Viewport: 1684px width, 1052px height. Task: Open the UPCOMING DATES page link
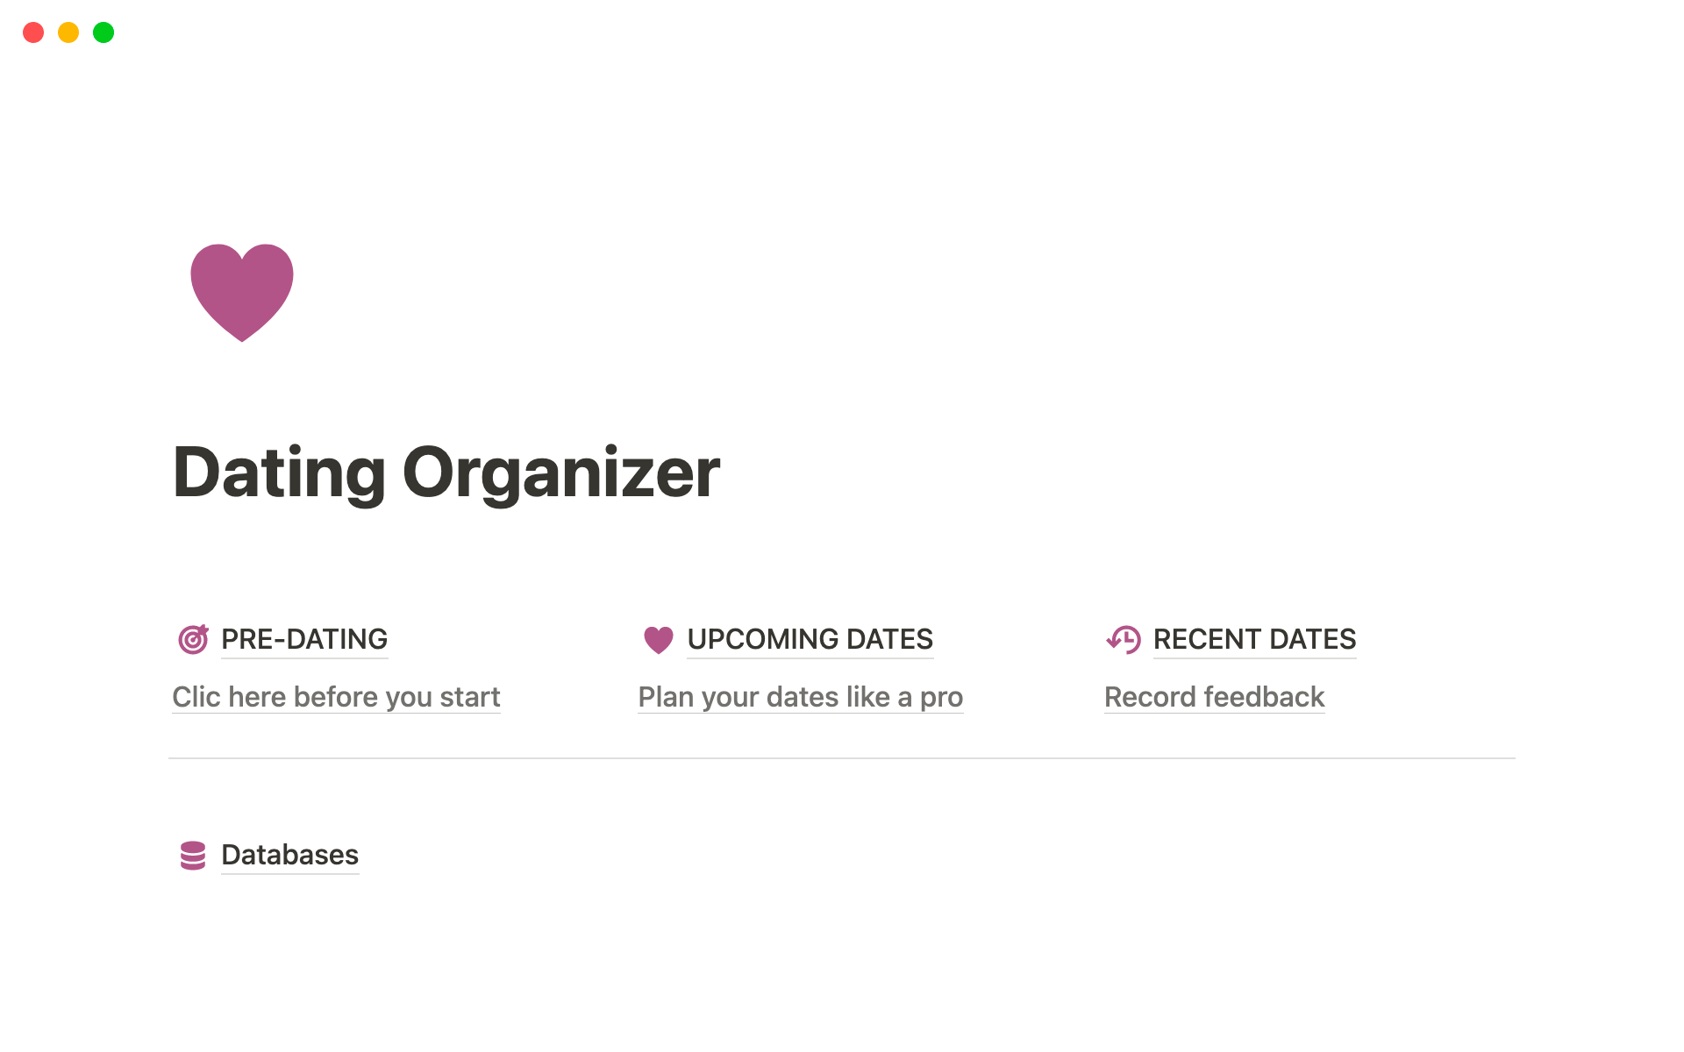(810, 639)
